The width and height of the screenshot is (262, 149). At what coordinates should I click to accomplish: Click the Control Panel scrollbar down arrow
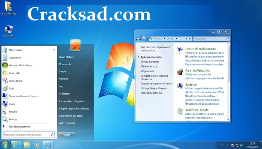point(228,120)
